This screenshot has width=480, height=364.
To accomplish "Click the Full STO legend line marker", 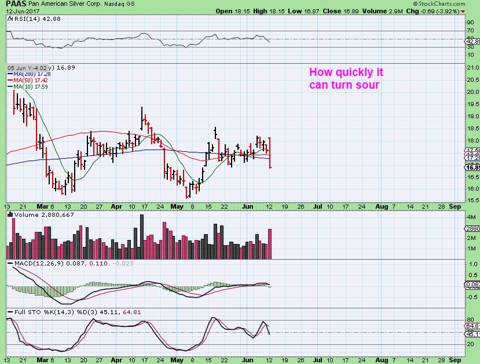I will coord(10,312).
